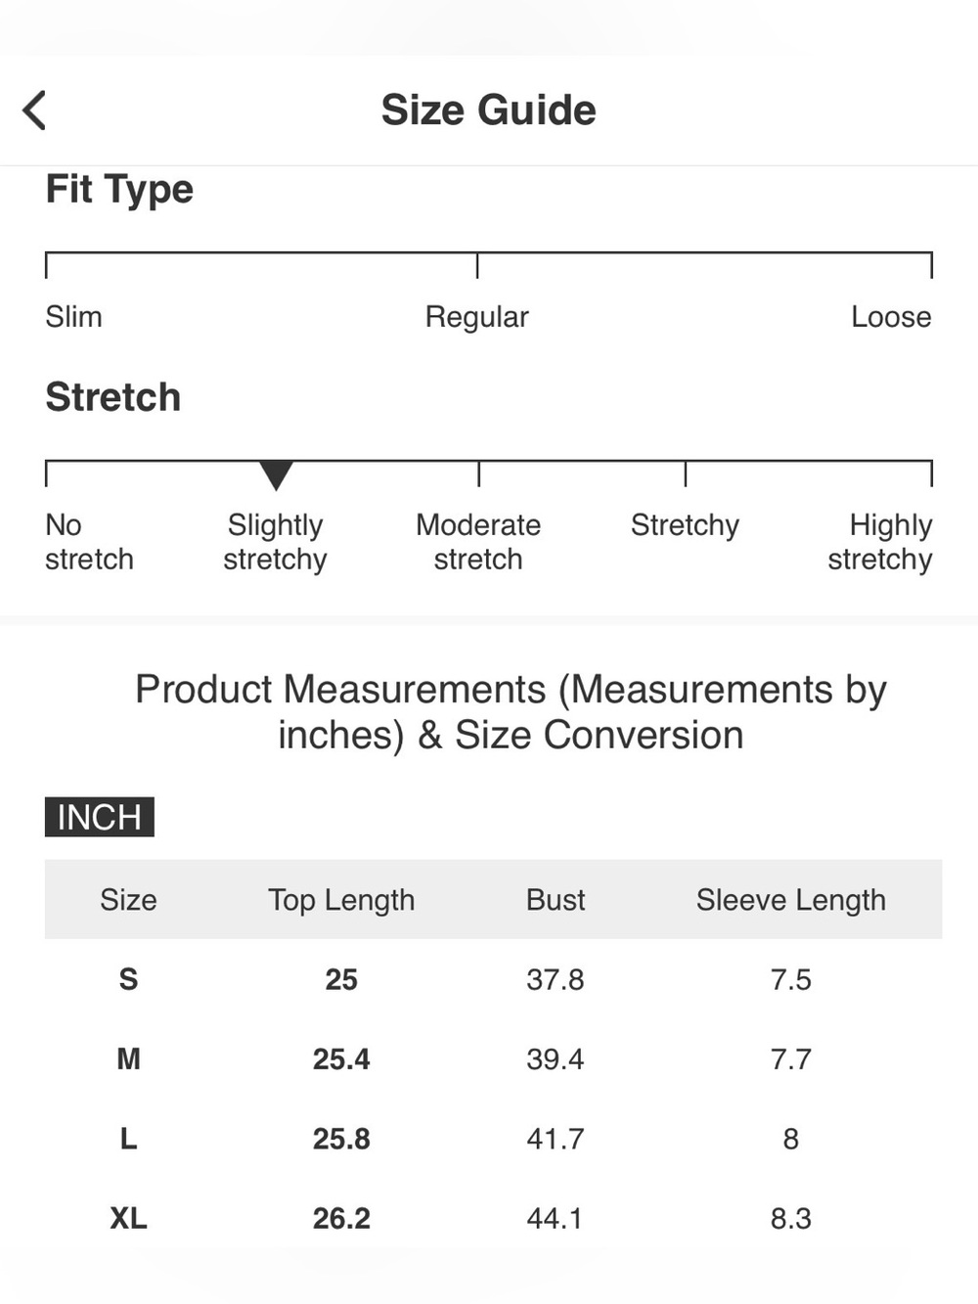Image resolution: width=978 pixels, height=1304 pixels.
Task: Select the size S row label
Action: (128, 979)
